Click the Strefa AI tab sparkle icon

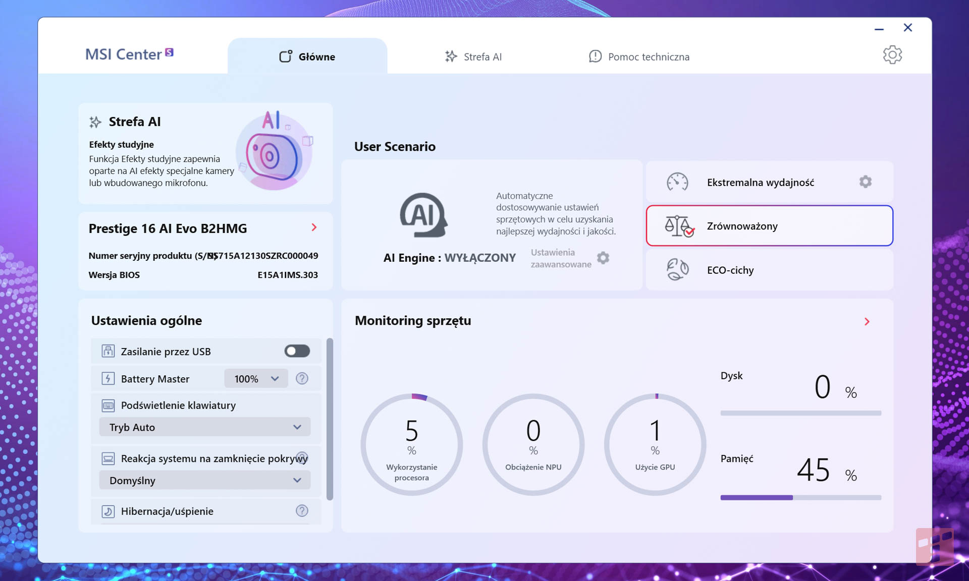click(451, 56)
